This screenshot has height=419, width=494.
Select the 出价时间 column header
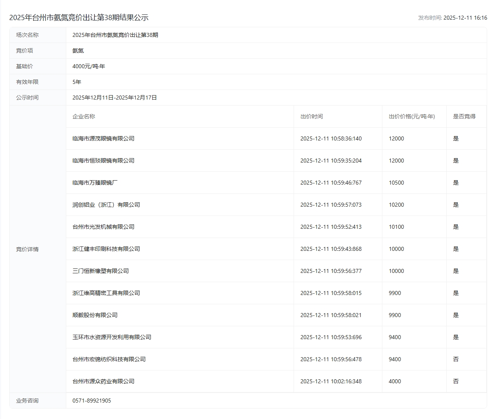[x=311, y=116]
